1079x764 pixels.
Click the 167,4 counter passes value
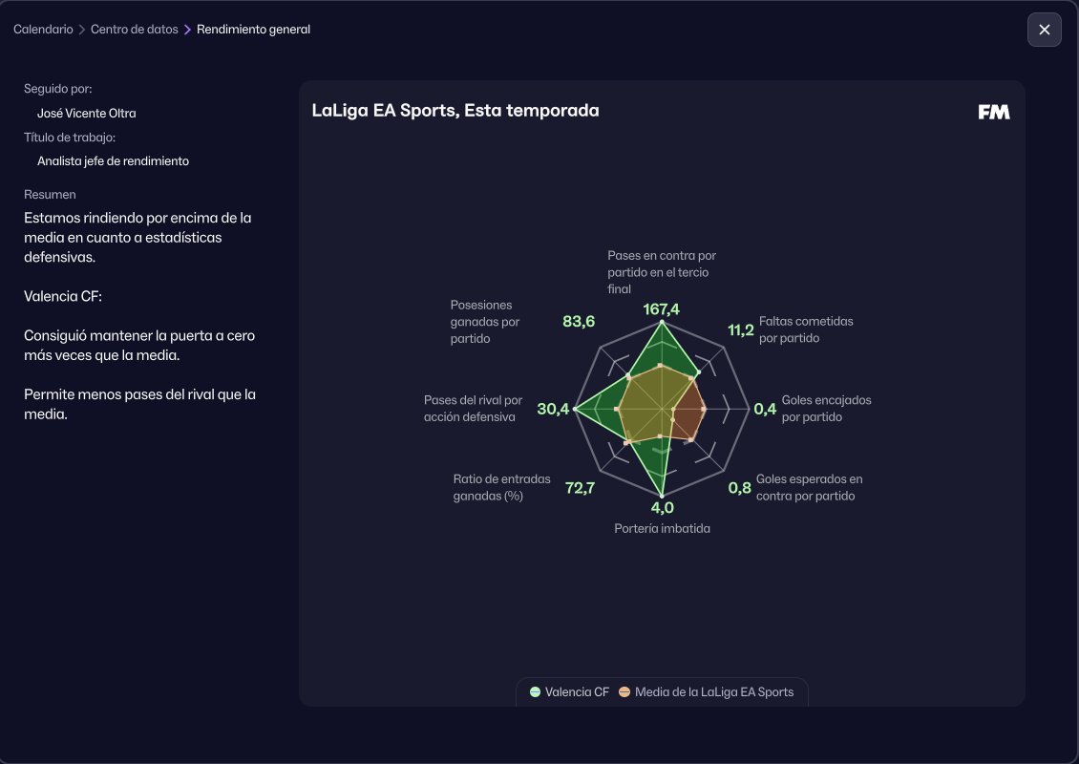[x=662, y=309]
